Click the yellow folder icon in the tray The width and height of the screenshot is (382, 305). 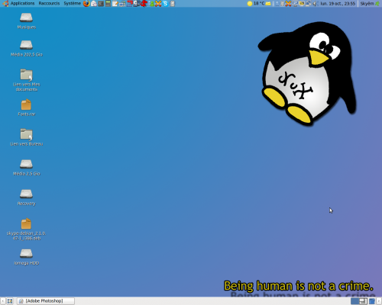click(x=268, y=4)
